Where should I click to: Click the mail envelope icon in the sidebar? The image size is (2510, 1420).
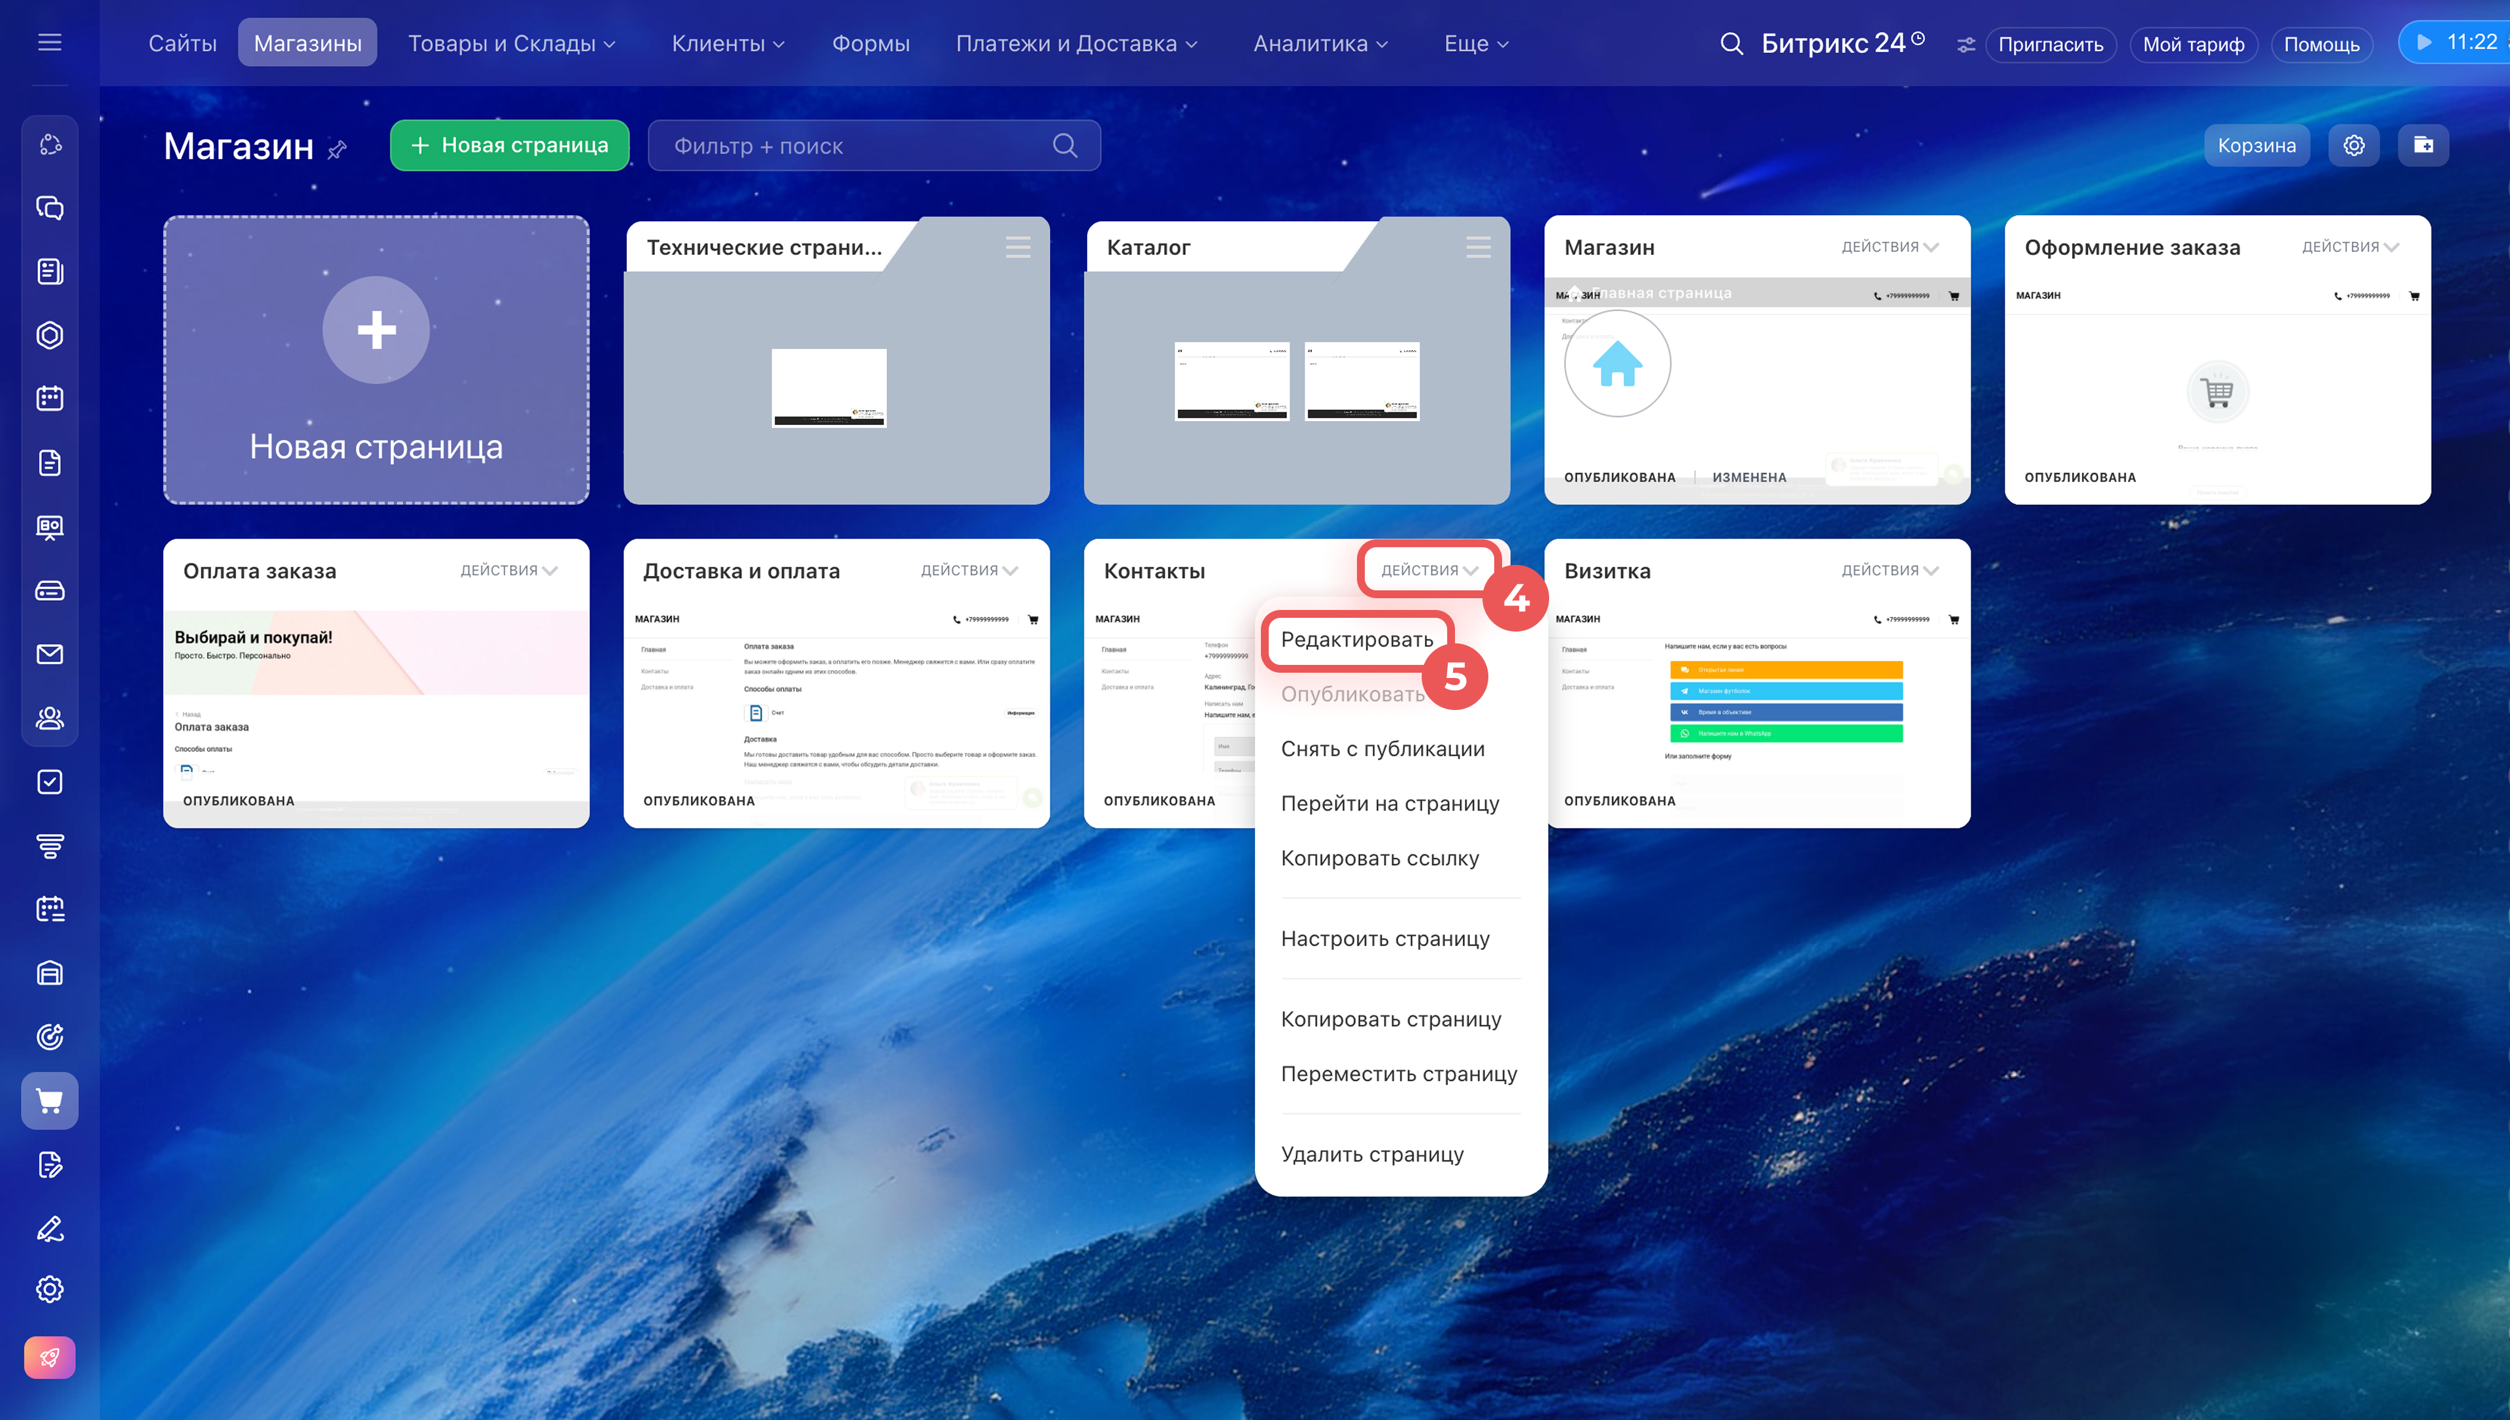[50, 653]
